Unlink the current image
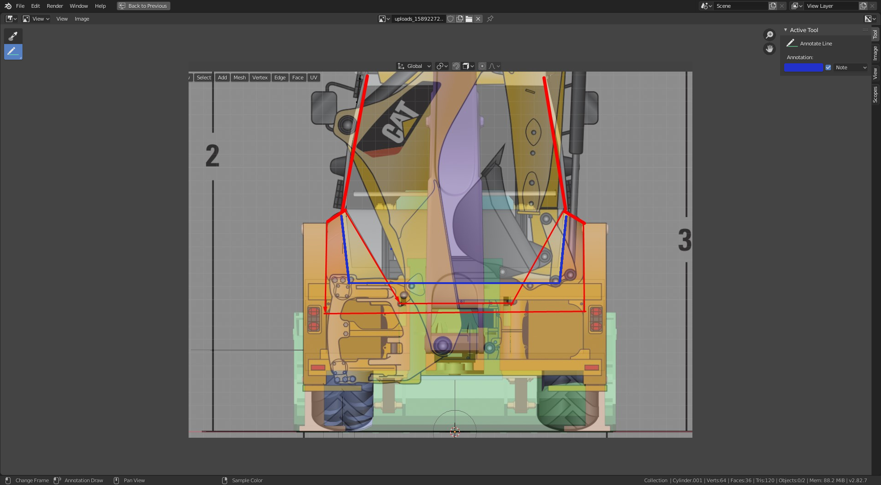 [478, 19]
